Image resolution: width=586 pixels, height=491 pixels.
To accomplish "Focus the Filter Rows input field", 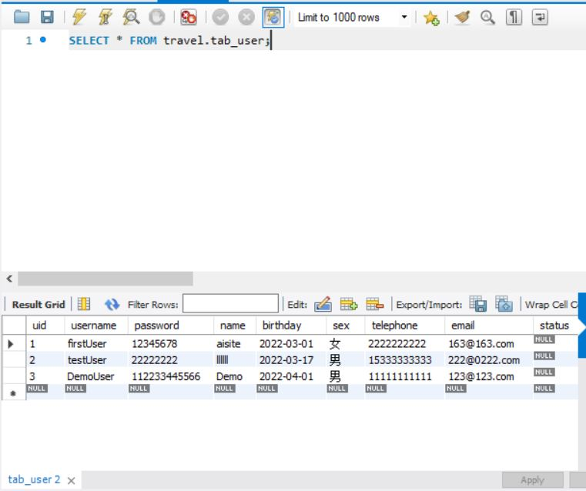I will point(230,303).
